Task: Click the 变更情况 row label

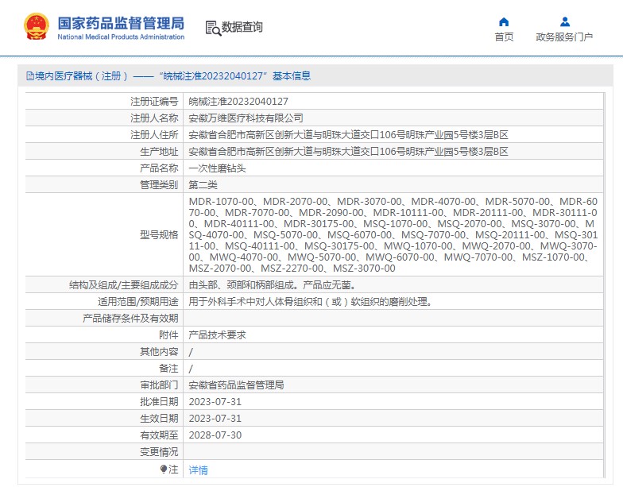Action: pos(159,451)
